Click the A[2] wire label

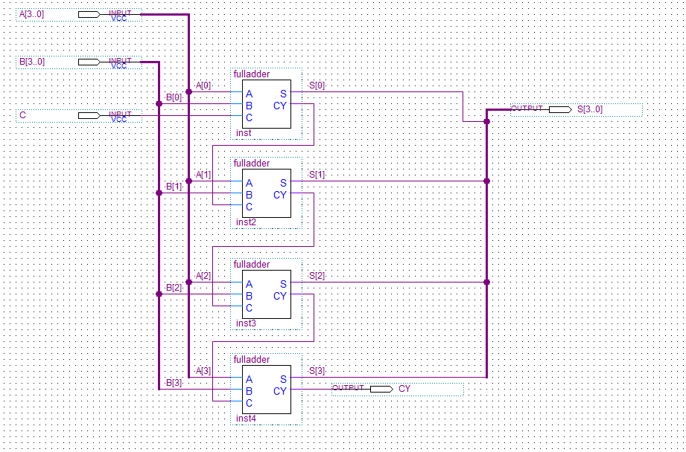pos(203,276)
